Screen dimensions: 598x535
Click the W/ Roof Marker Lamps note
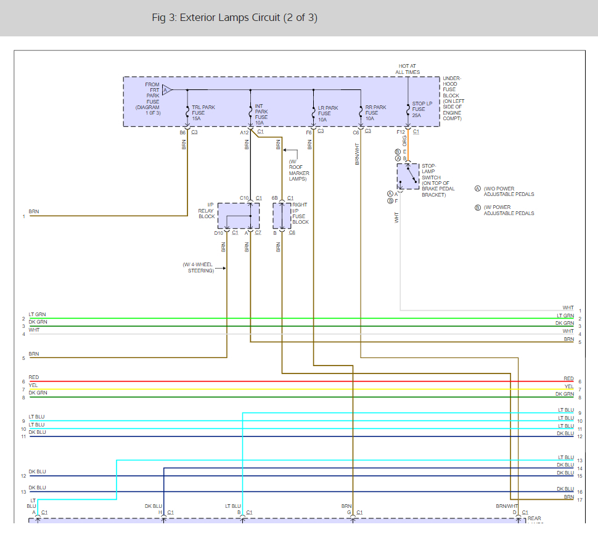299,170
